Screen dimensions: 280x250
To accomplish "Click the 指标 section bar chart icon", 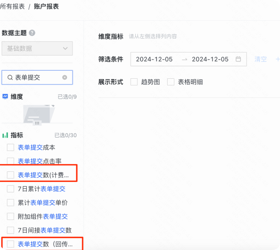I will (5, 135).
